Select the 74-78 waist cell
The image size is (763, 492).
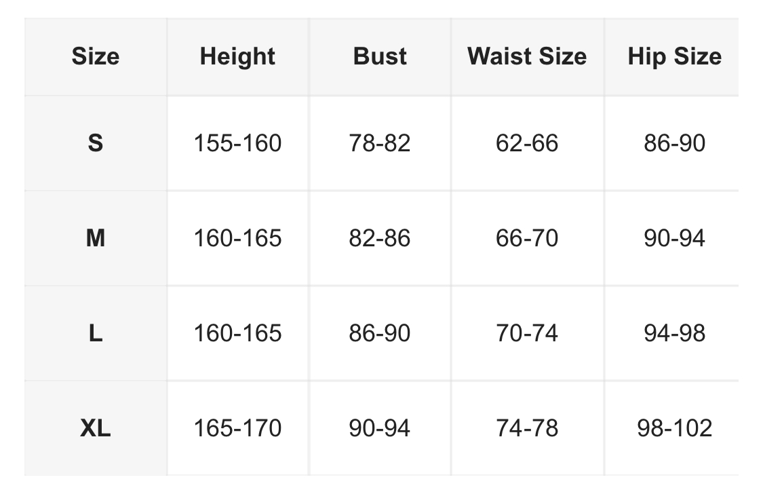pos(527,428)
